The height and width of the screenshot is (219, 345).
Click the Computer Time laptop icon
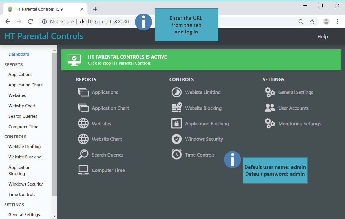pos(83,170)
